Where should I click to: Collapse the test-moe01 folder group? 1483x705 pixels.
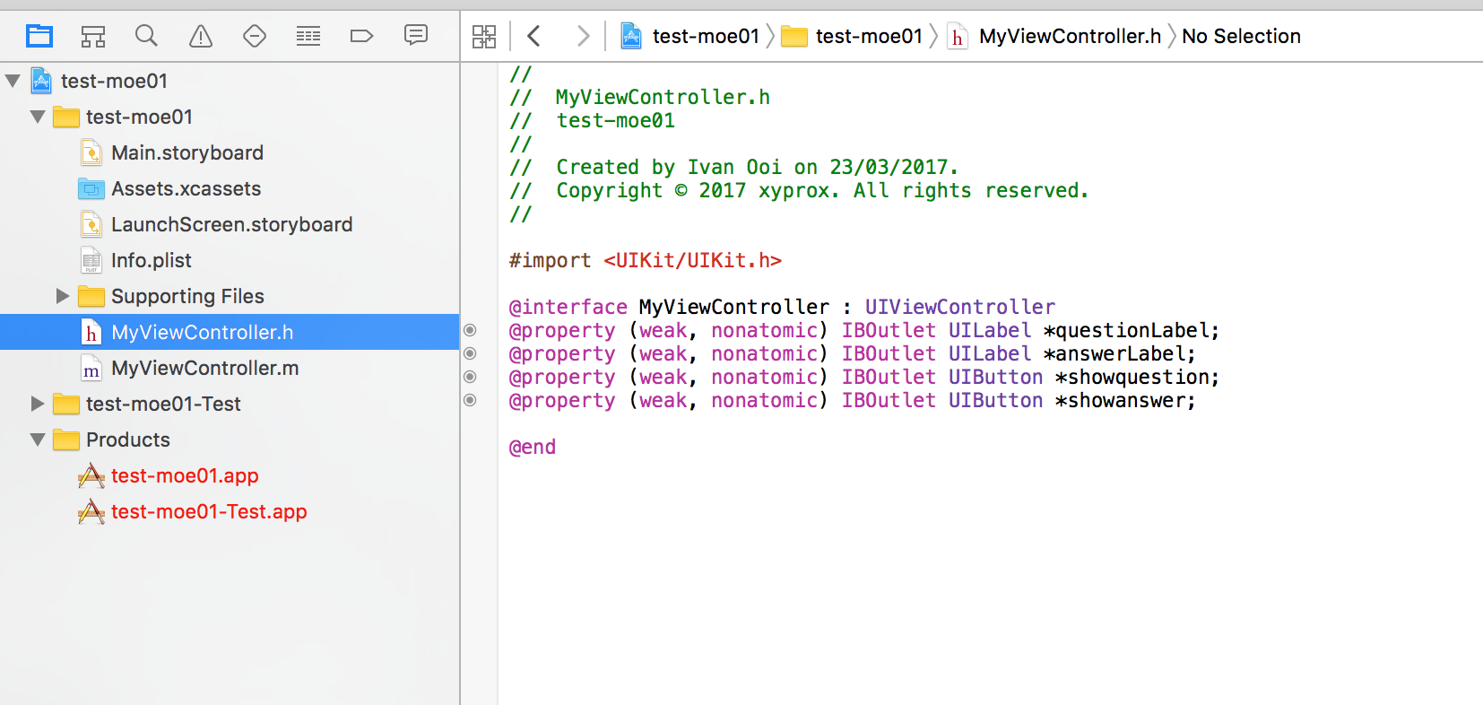(x=38, y=117)
